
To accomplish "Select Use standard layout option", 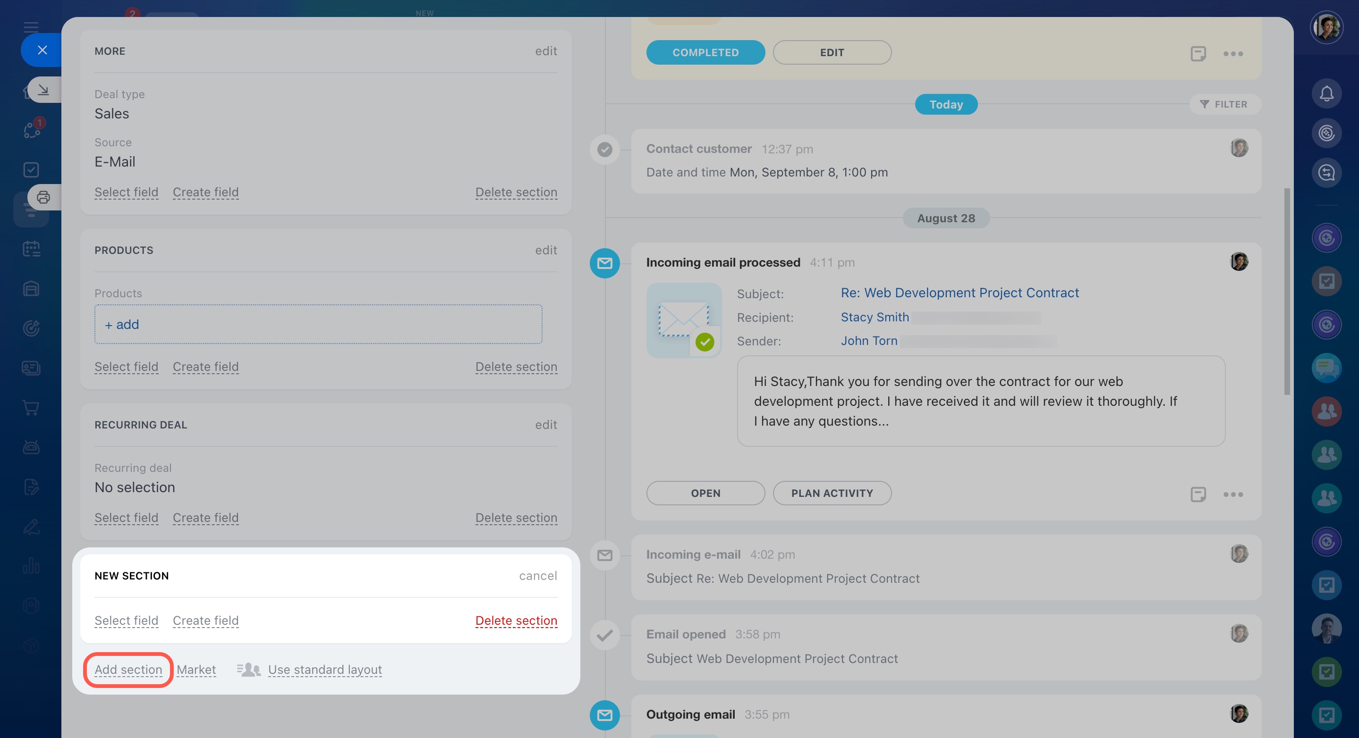I will (324, 670).
